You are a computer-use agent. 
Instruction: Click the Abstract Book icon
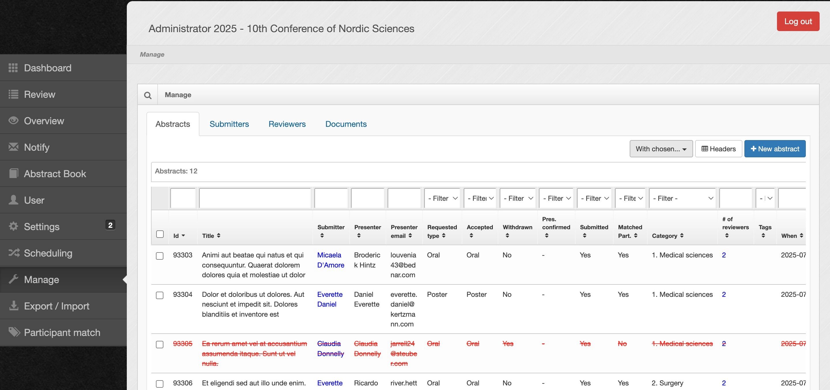[x=13, y=174]
